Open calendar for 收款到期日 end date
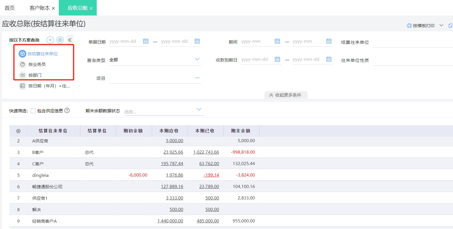 pos(329,59)
